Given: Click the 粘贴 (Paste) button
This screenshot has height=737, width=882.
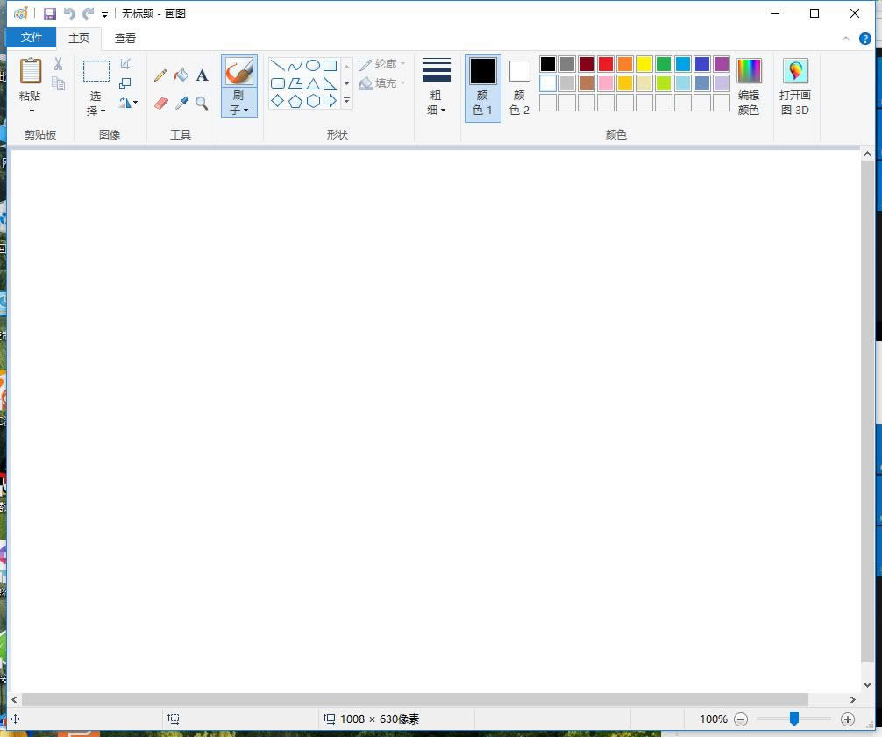Looking at the screenshot, I should tap(31, 79).
